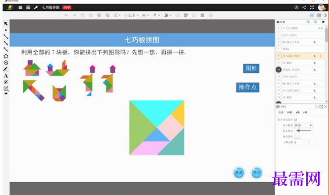The image size is (330, 195).
Task: Click the red share badge next to title
Action: pyautogui.click(x=67, y=7)
